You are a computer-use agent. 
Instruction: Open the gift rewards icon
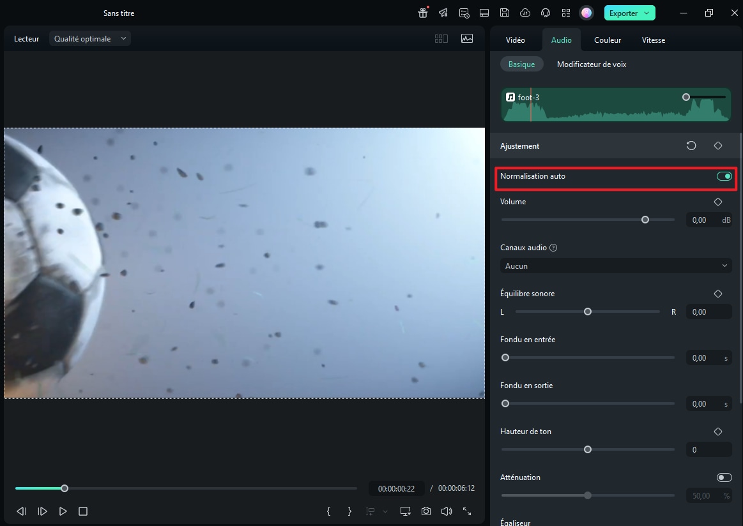(423, 13)
